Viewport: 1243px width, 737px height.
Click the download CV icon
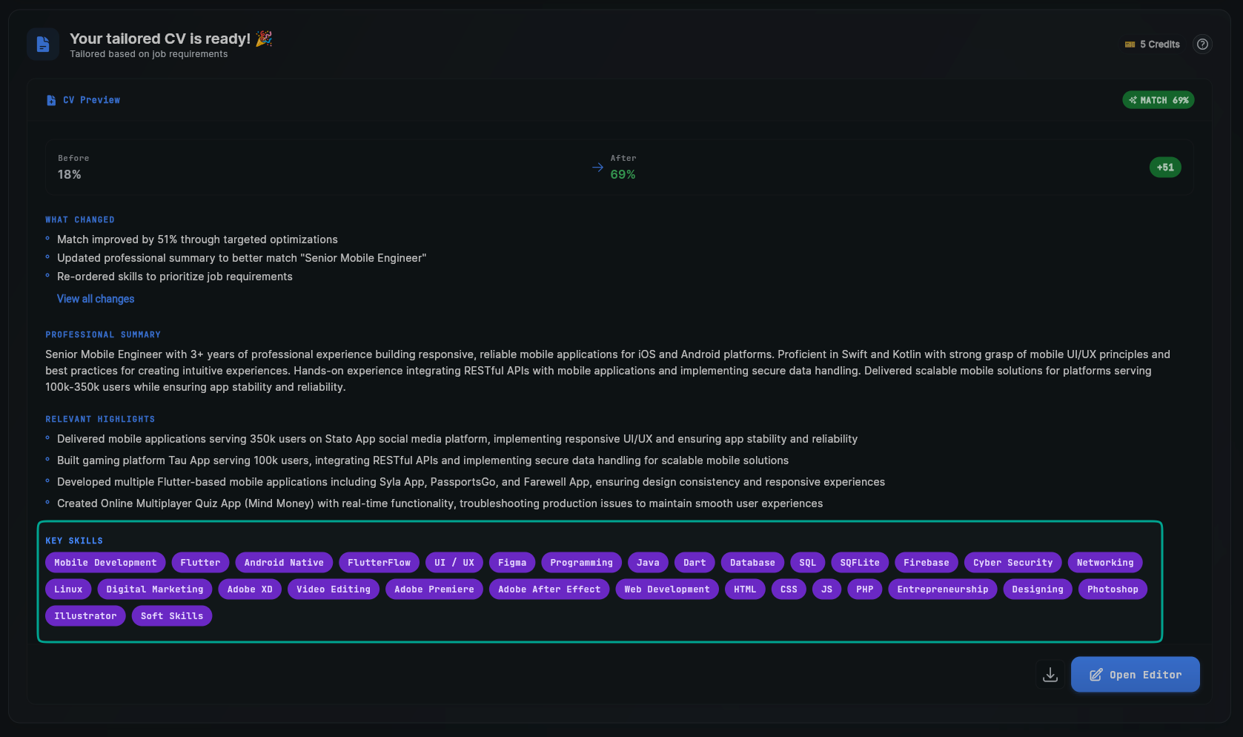tap(1050, 675)
